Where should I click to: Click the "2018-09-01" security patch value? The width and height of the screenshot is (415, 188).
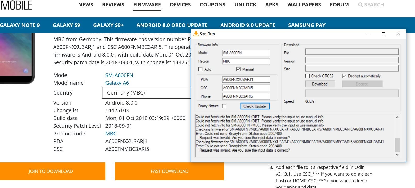tap(119, 126)
